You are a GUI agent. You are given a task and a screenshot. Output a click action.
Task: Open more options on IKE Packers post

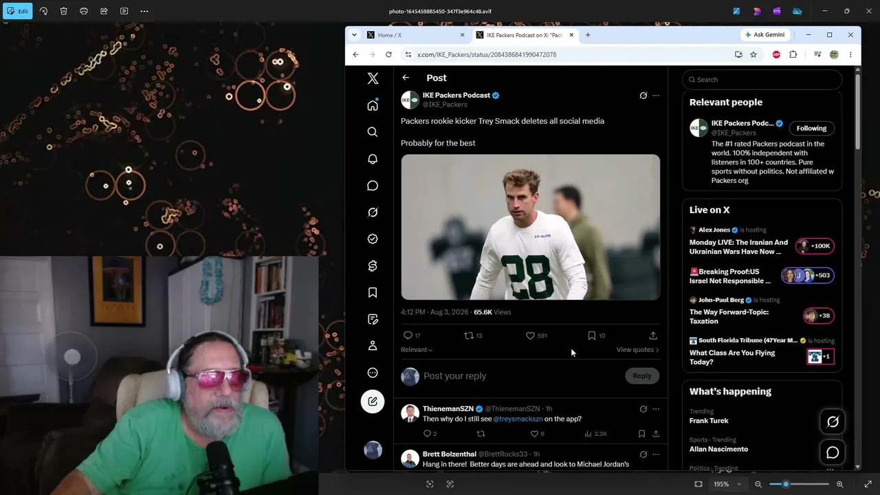(x=656, y=96)
